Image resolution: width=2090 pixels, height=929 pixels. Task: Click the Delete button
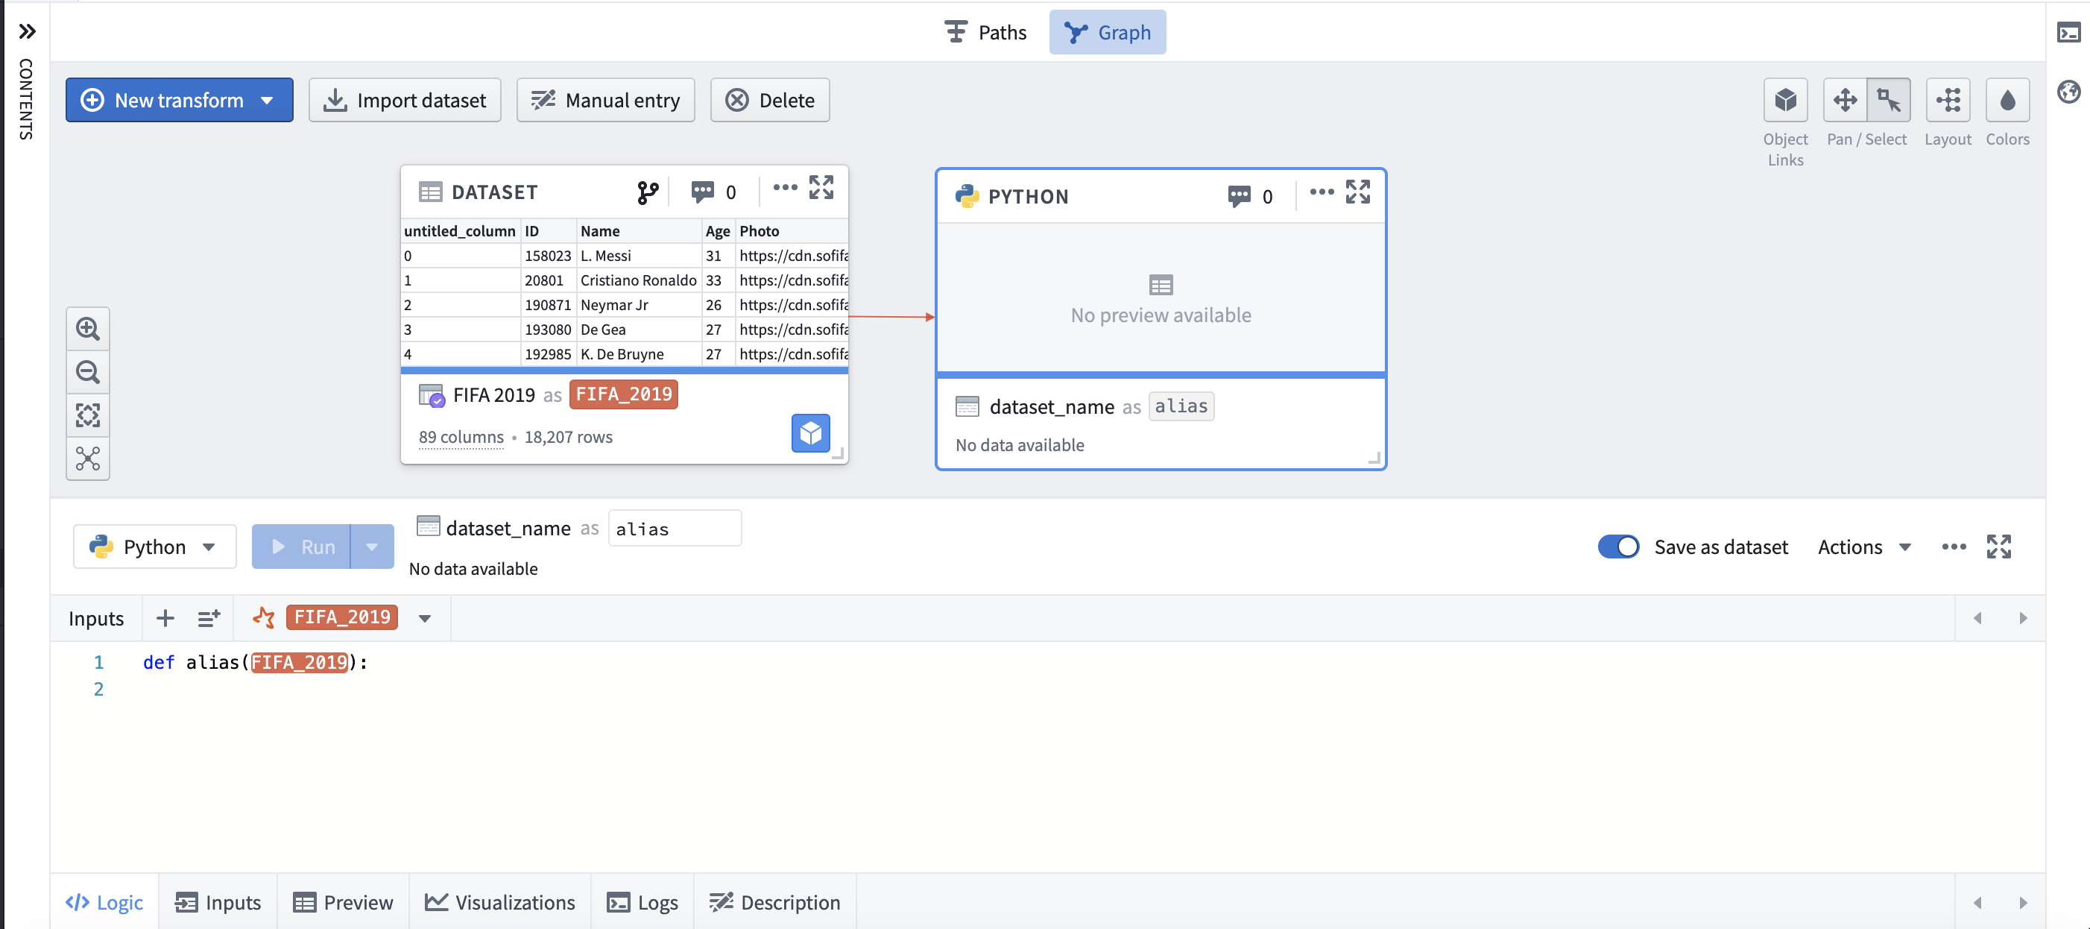tap(770, 101)
